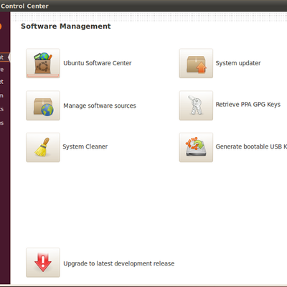Click the System updater label
This screenshot has width=287, height=287.
coord(238,63)
